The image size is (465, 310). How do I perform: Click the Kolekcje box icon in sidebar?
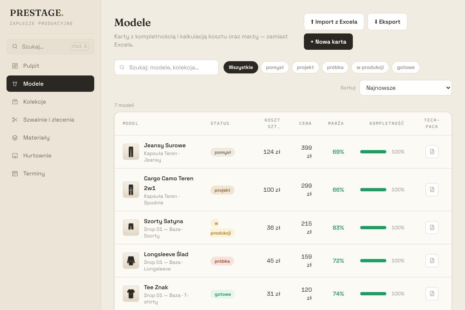[15, 102]
